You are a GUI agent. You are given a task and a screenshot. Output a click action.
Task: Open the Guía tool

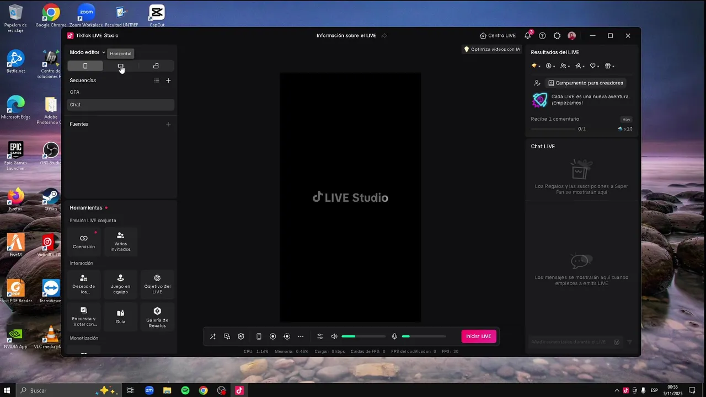coord(120,316)
